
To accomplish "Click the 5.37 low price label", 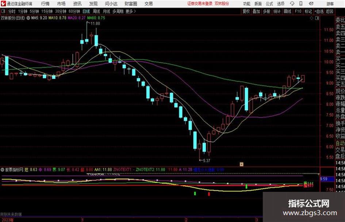I will click(x=206, y=161).
